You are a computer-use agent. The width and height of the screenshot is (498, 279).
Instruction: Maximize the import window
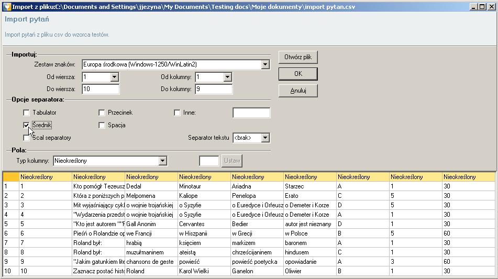tap(482, 7)
